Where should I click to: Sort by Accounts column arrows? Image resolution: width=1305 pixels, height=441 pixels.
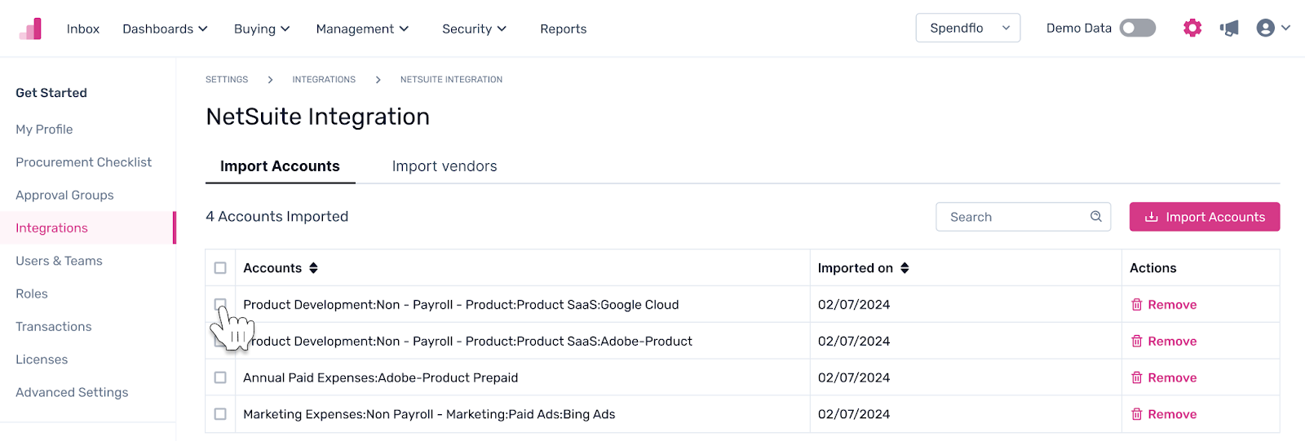coord(313,268)
